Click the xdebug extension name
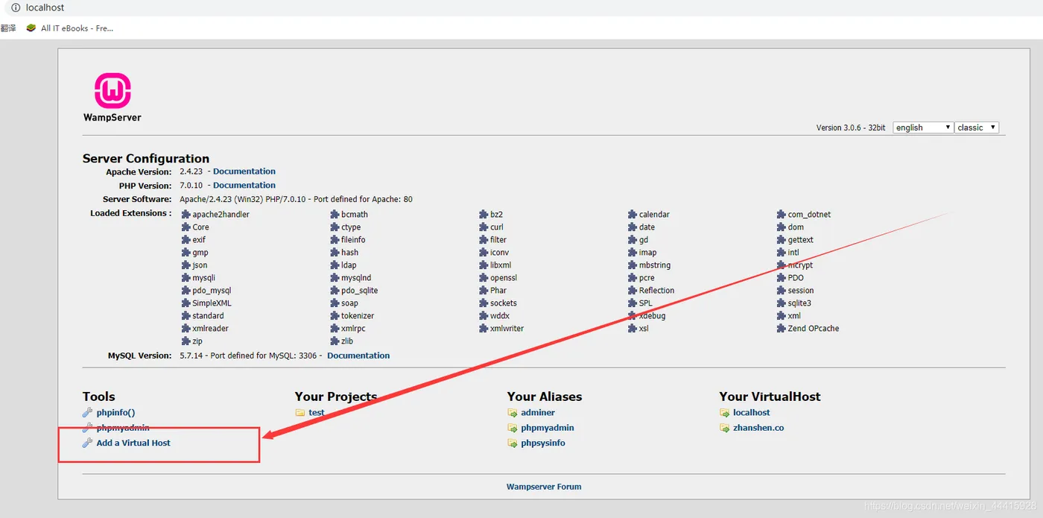1043x518 pixels. [x=652, y=316]
